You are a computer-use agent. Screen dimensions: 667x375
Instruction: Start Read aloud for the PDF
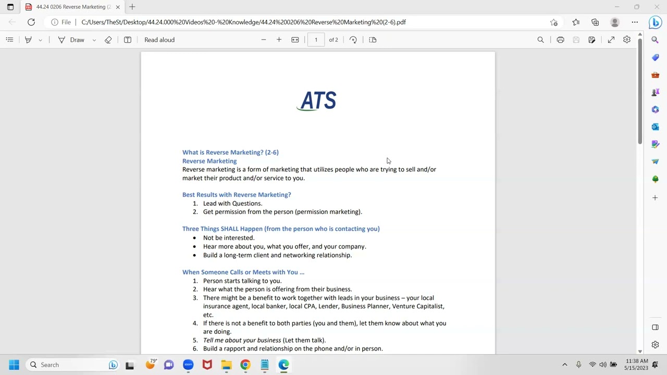pyautogui.click(x=159, y=40)
